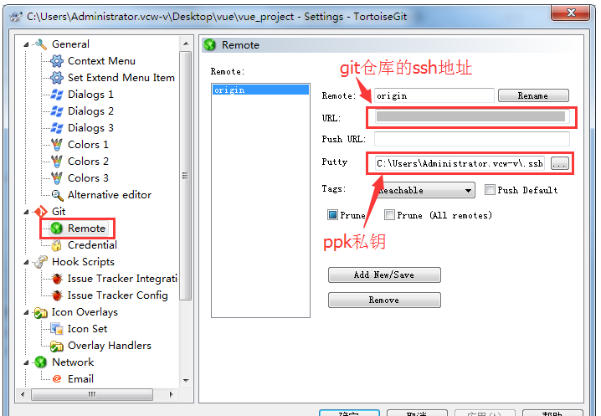The image size is (601, 416).
Task: Click the Remove button
Action: (x=384, y=300)
